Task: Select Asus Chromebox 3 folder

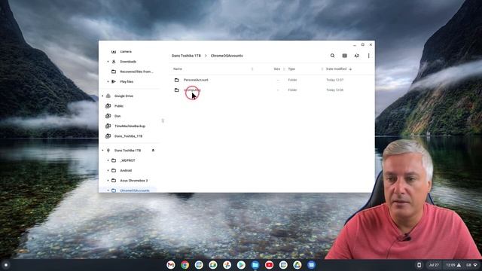Action: pos(134,181)
